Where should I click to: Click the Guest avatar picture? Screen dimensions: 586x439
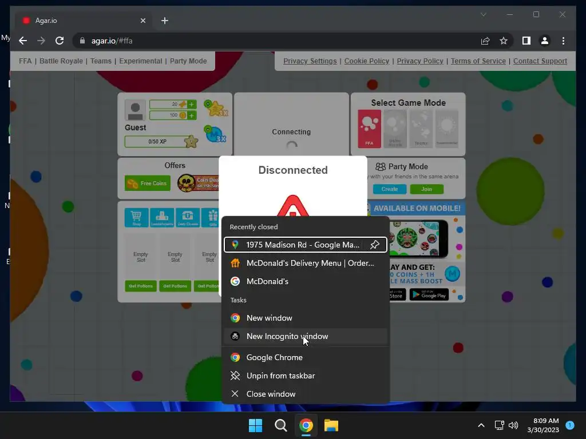pos(135,110)
